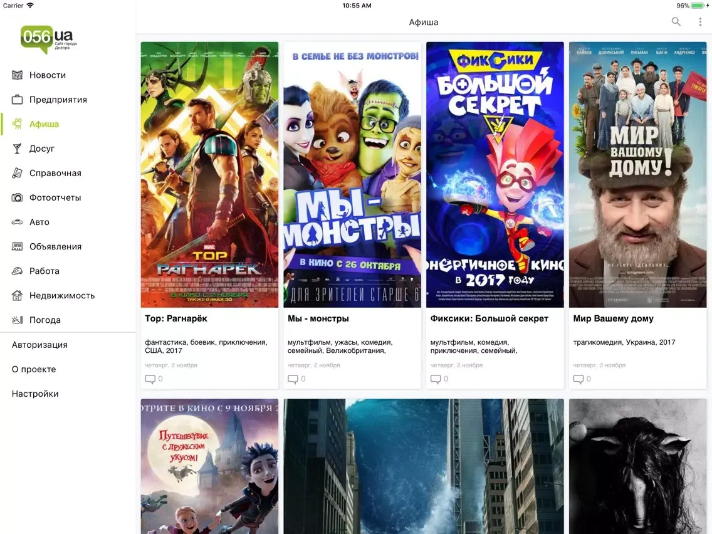Open the Тор: Рагнарёк title
Viewport: 712px width, 534px height.
(176, 319)
